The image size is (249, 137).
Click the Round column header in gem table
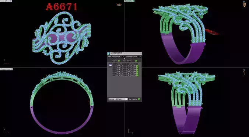(x=119, y=64)
